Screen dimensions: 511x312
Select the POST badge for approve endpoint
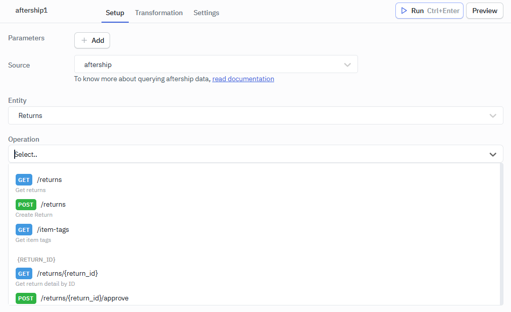pos(26,298)
